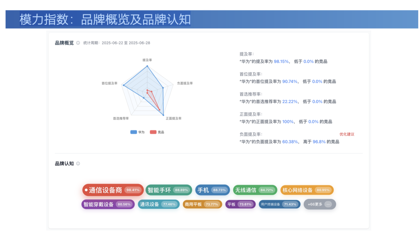Click the 统计周期 date range text
419x239 pixels.
[x=116, y=43]
